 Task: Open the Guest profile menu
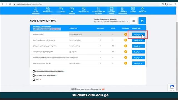(x=169, y=4)
